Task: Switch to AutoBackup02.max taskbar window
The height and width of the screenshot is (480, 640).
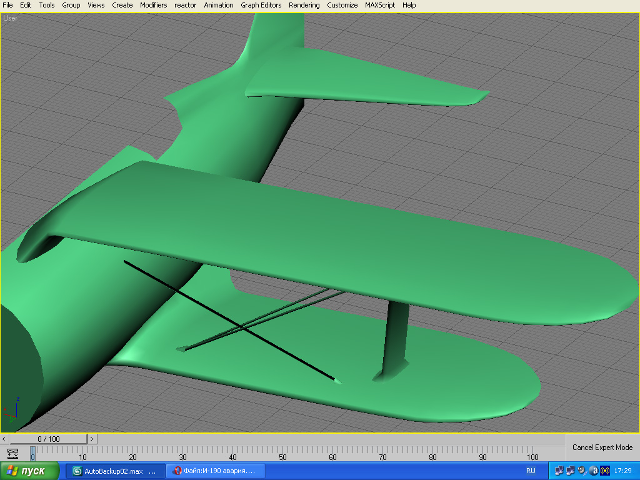Action: click(116, 471)
